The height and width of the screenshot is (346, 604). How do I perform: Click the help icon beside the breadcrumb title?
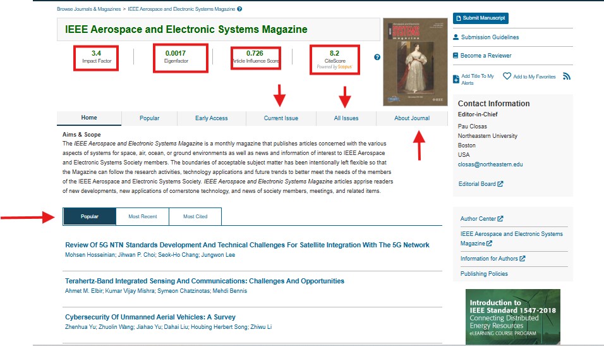239,9
